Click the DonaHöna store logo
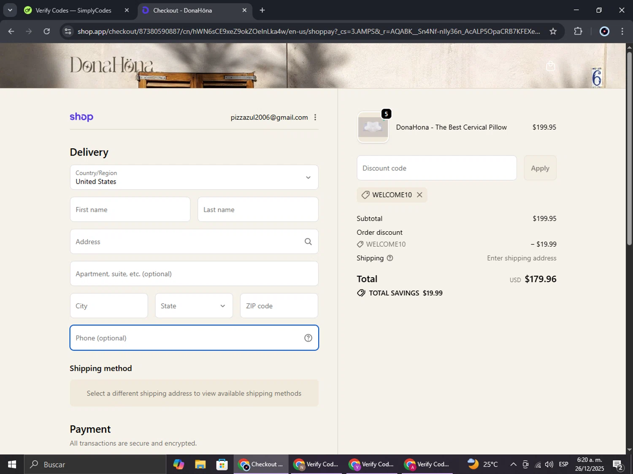The width and height of the screenshot is (633, 474). (111, 65)
